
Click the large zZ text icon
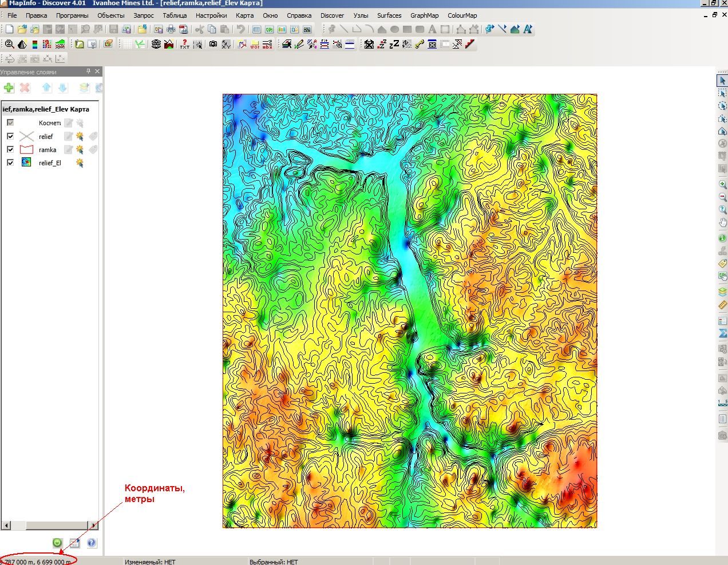(x=394, y=44)
